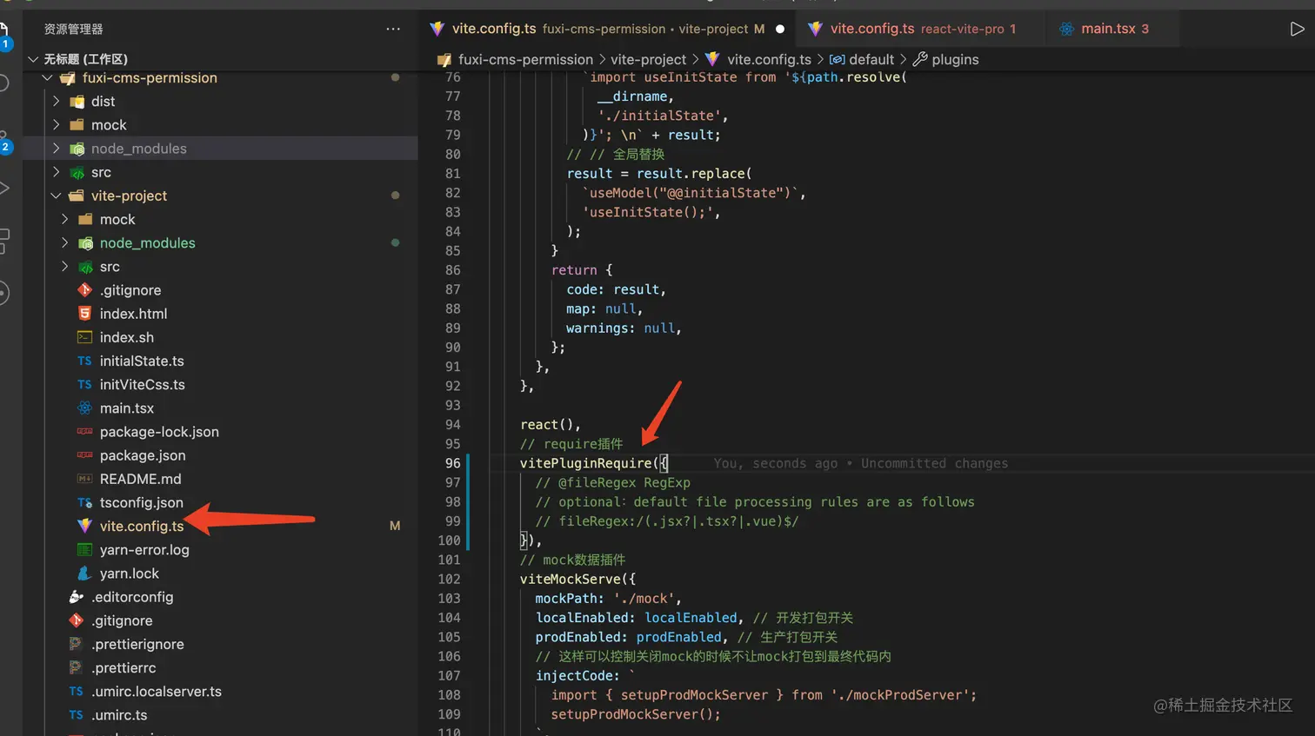The height and width of the screenshot is (736, 1315).
Task: Click the README.md markdown icon
Action: [x=84, y=479]
